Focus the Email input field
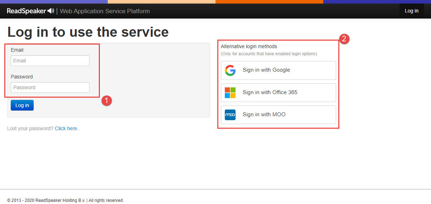 (x=50, y=61)
